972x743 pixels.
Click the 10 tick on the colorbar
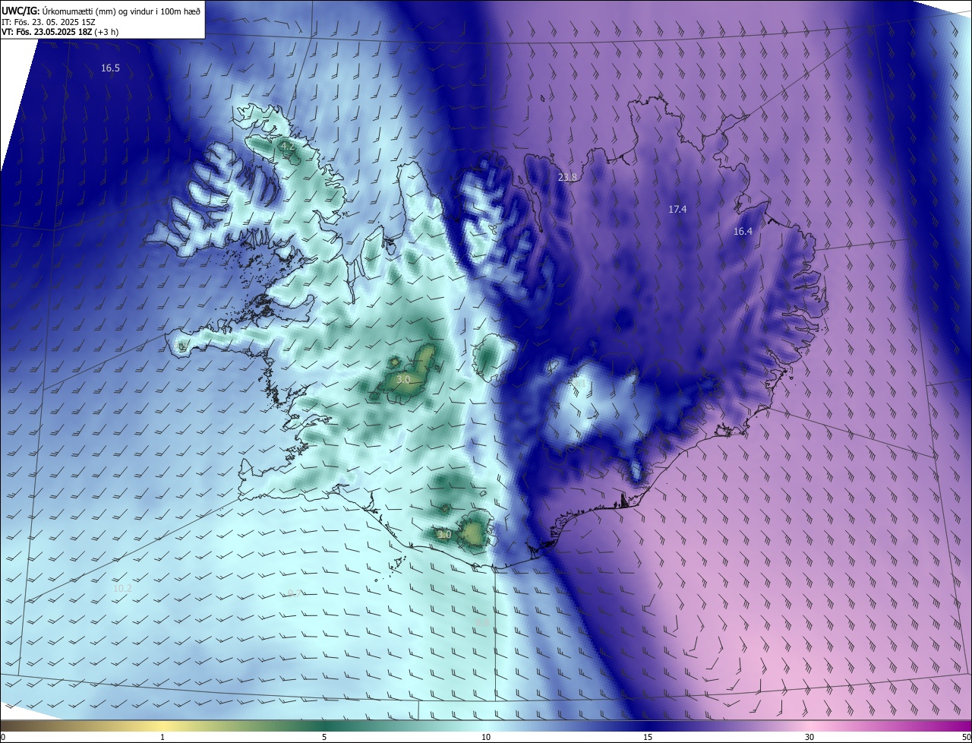486,737
